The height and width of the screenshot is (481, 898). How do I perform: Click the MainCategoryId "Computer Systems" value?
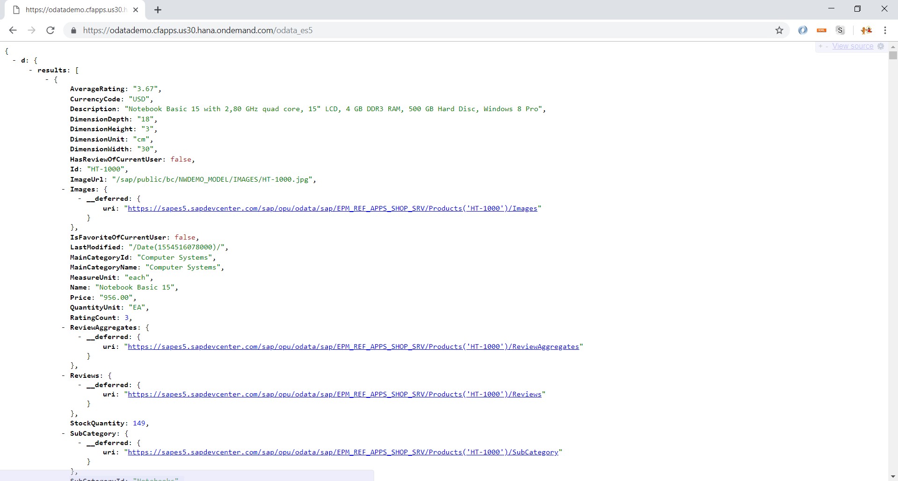click(x=174, y=257)
